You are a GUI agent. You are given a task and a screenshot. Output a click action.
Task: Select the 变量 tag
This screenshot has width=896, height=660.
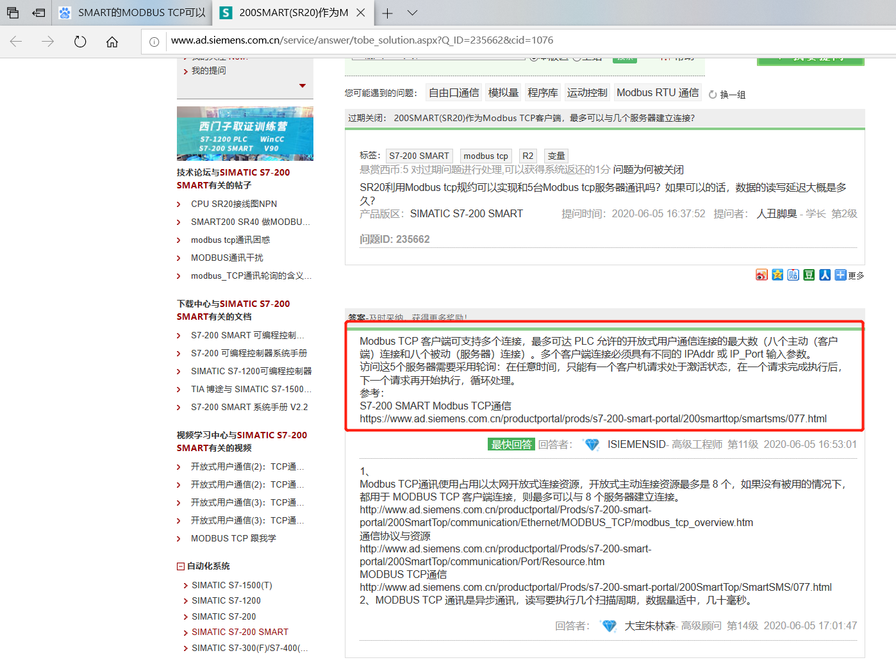556,156
